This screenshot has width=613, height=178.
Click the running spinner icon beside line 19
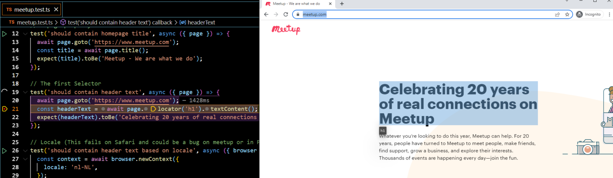tap(5, 92)
